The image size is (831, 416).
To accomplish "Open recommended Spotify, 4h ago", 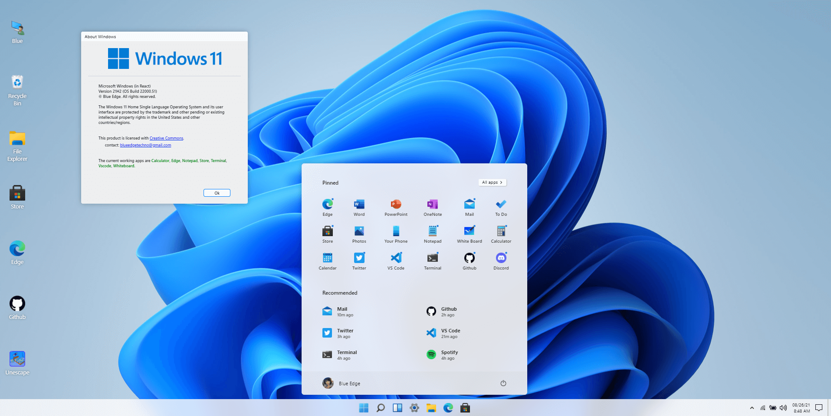I will 443,355.
